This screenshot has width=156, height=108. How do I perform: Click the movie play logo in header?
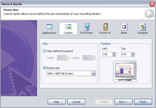tap(148, 14)
